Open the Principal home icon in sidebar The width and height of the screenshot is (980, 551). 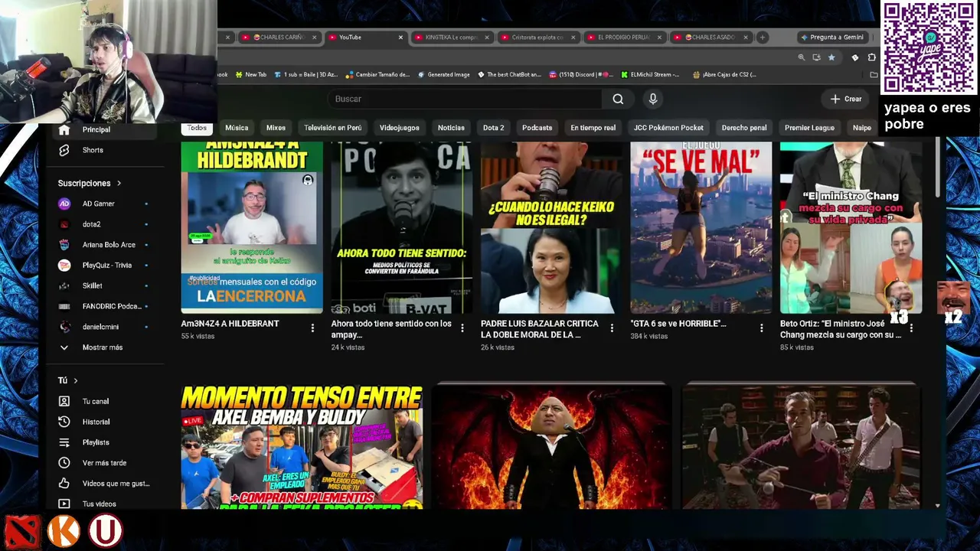point(64,130)
